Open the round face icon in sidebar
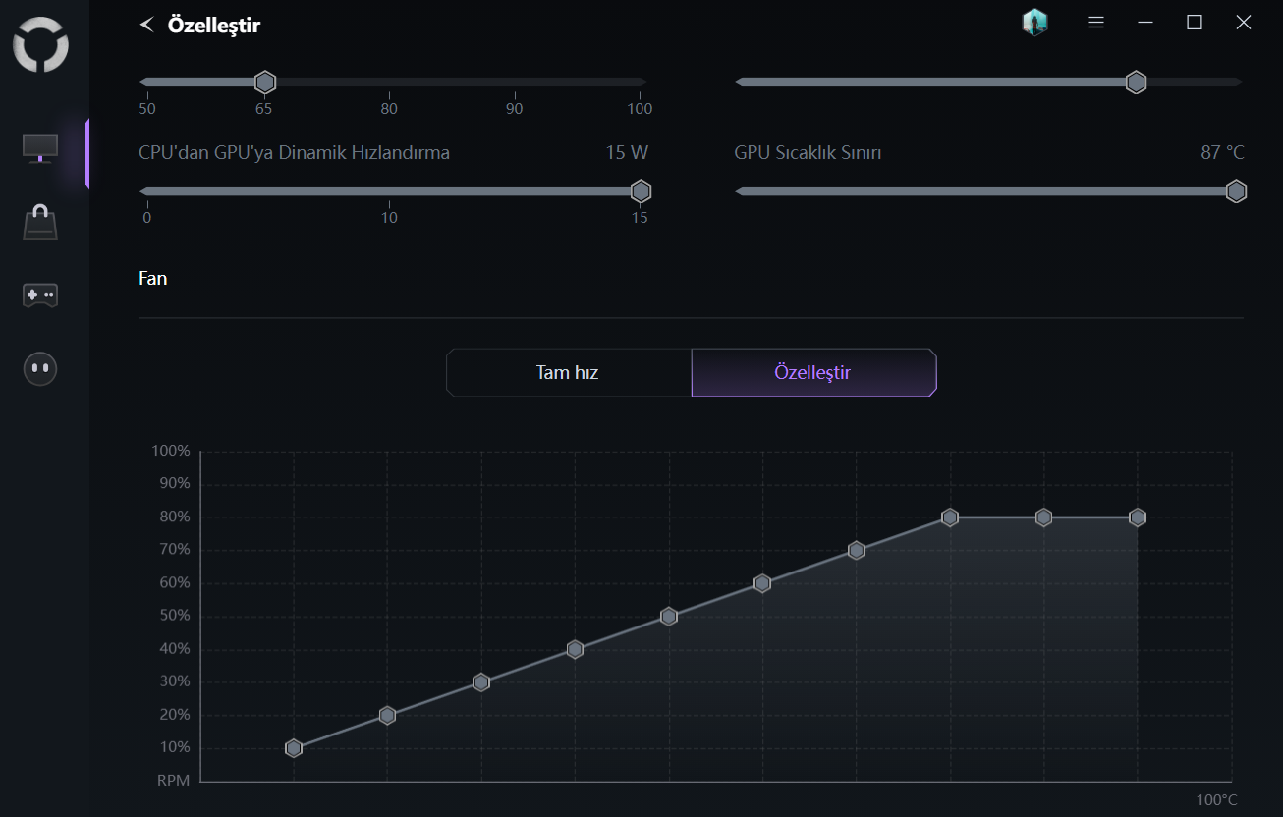The width and height of the screenshot is (1283, 817). pyautogui.click(x=40, y=368)
